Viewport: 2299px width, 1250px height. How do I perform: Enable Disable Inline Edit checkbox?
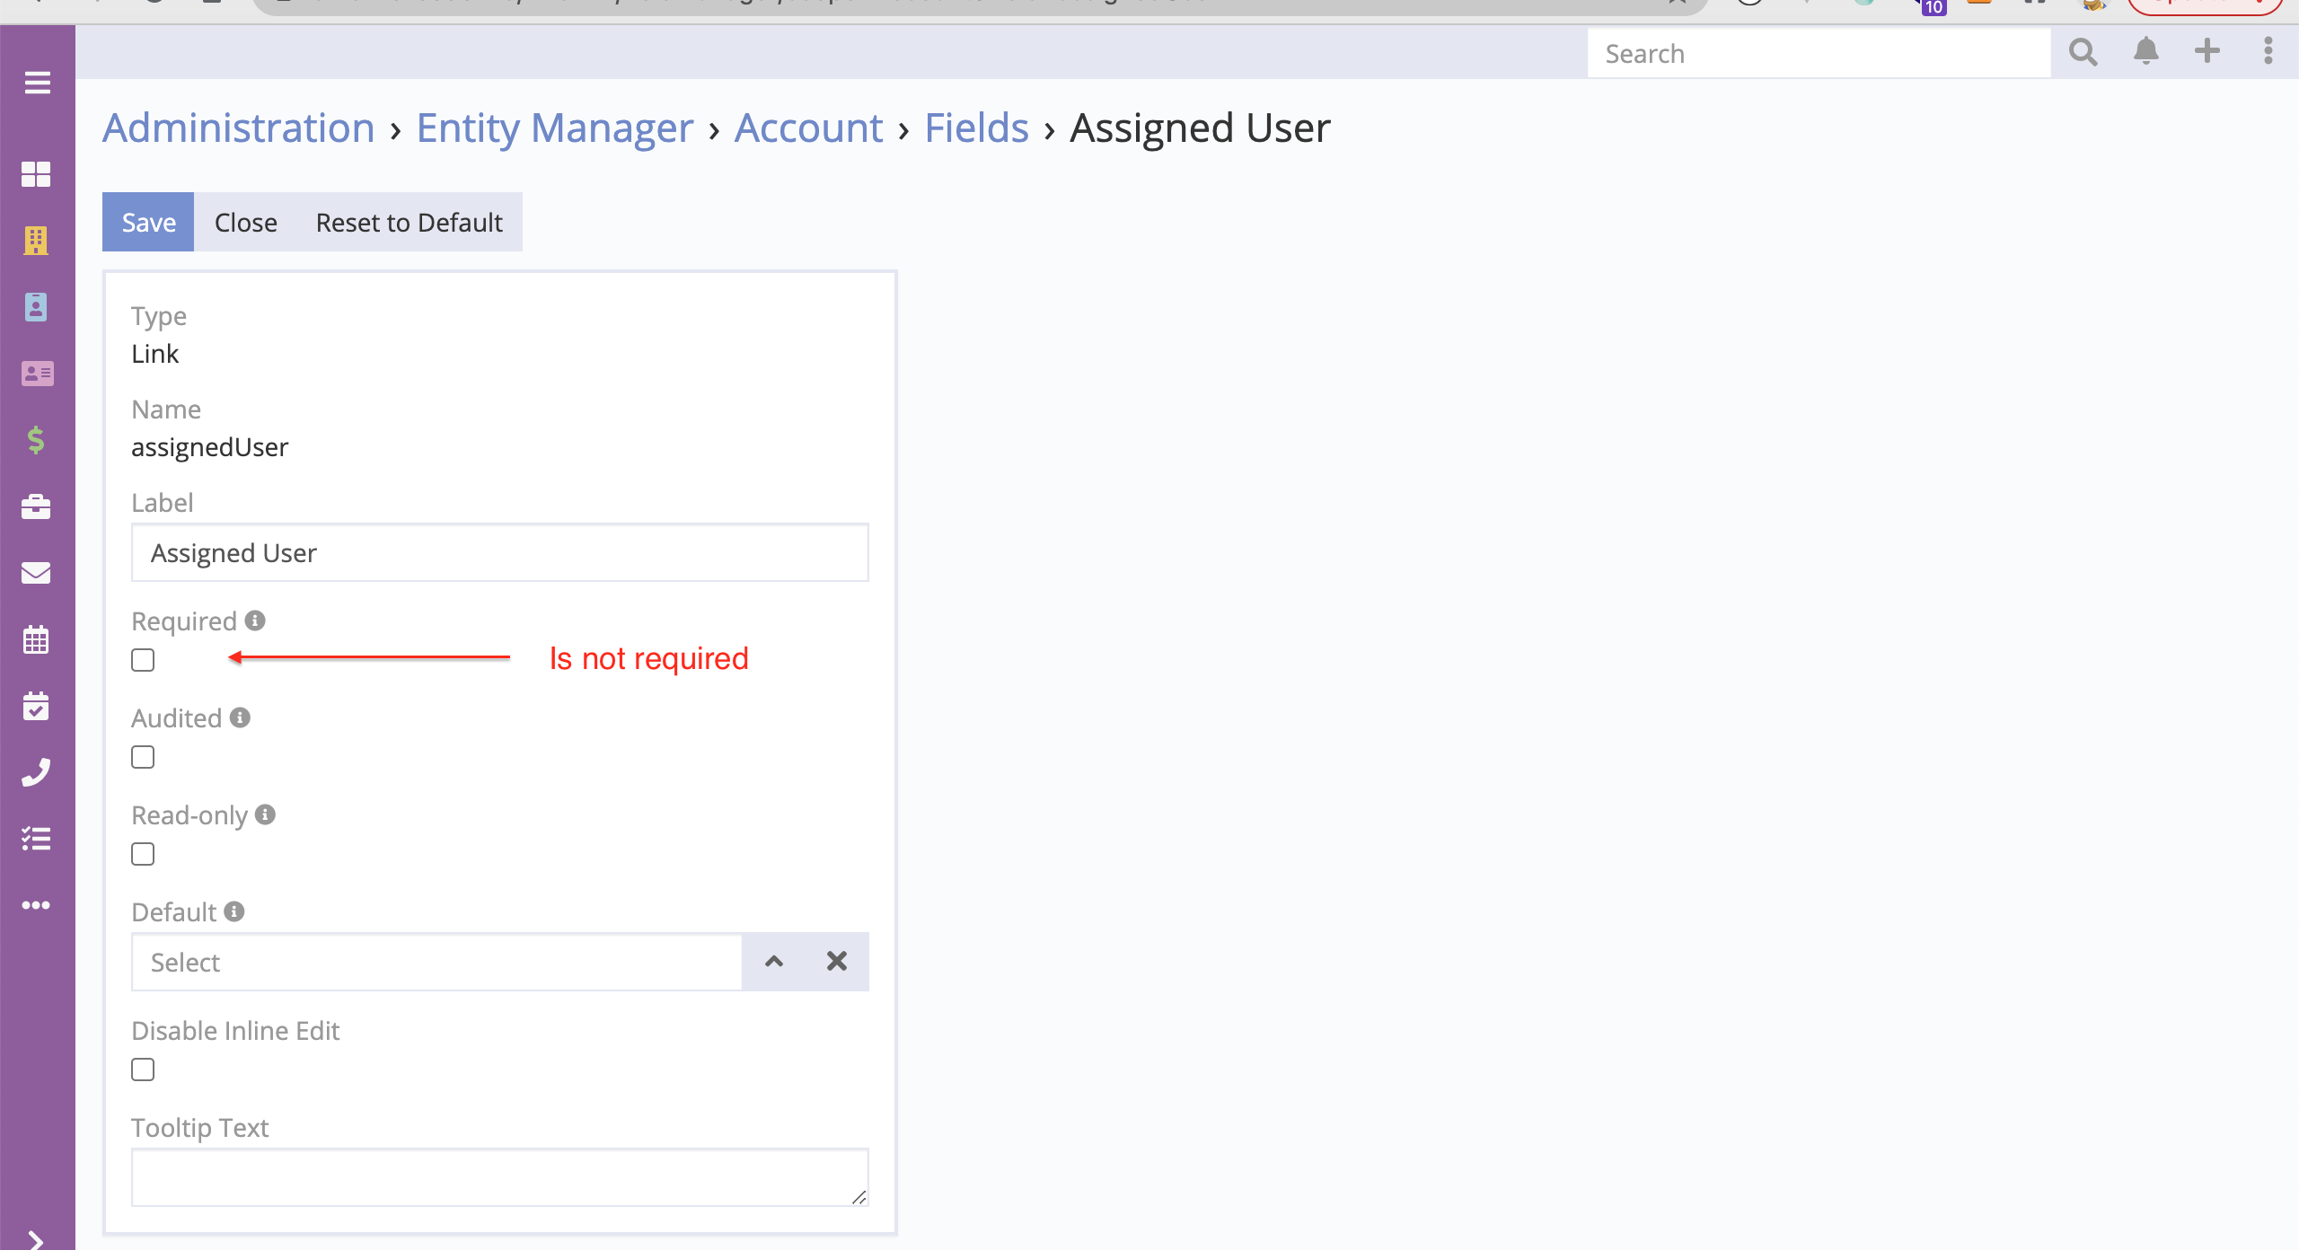tap(143, 1070)
